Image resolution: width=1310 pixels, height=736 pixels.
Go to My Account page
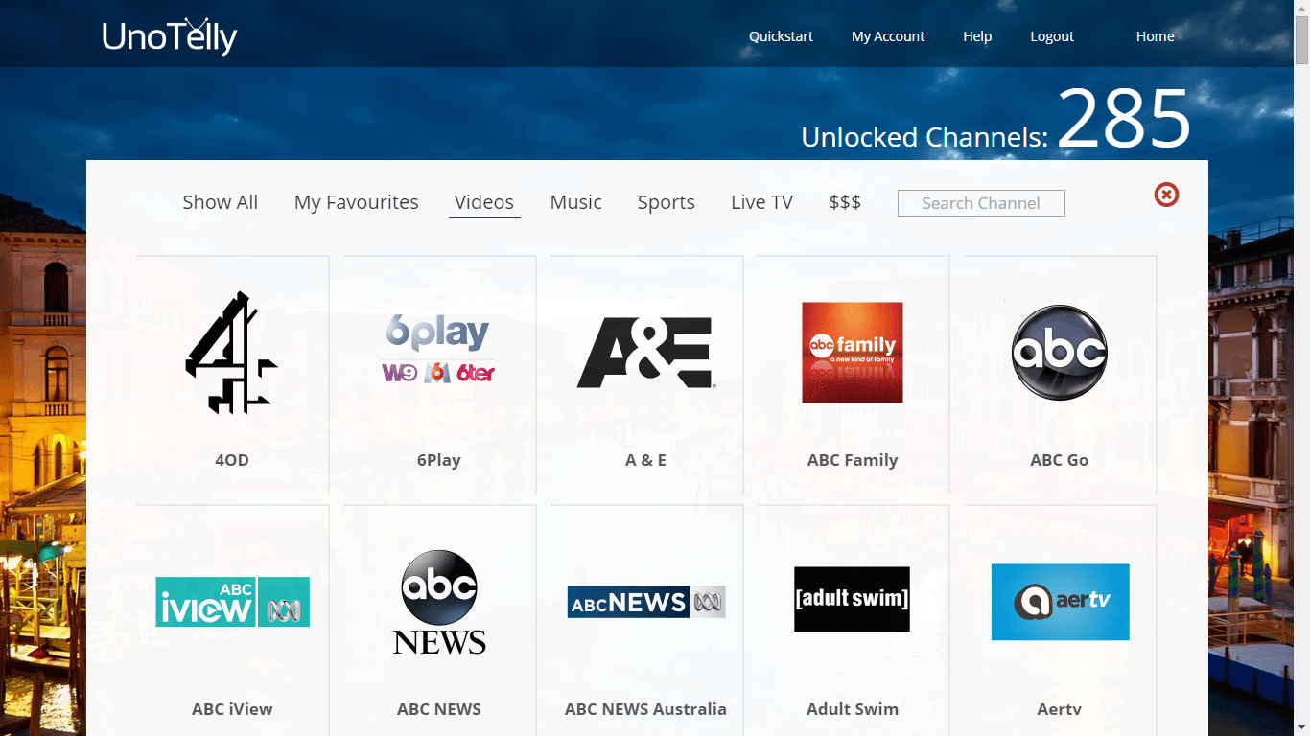point(888,36)
